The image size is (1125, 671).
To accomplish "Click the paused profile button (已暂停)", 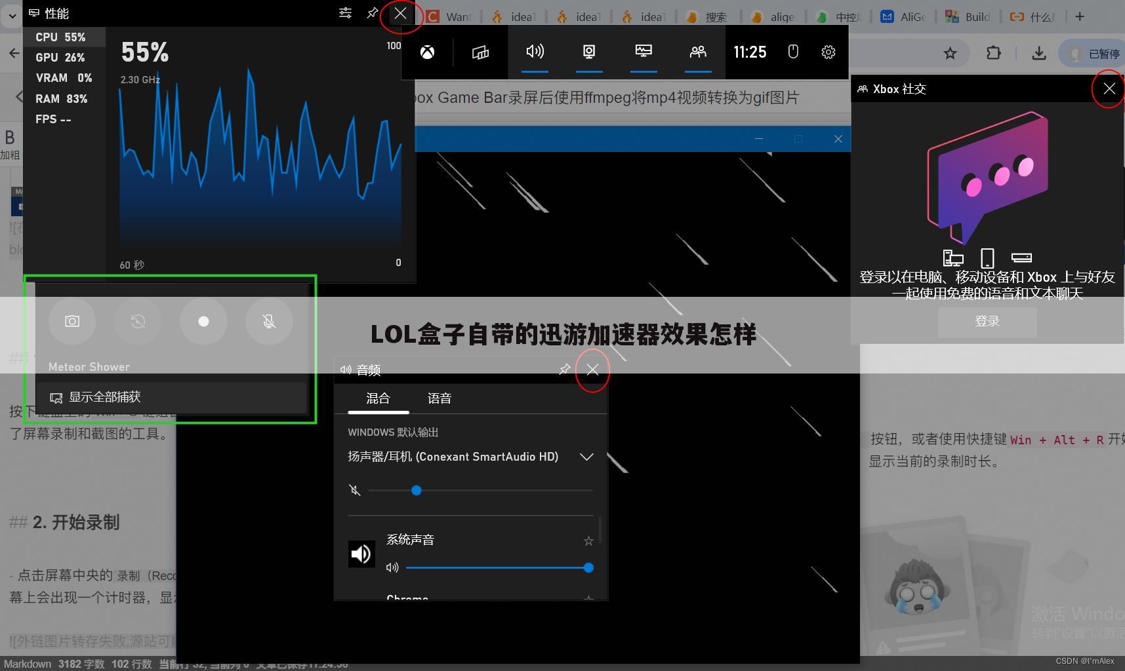I will click(1092, 54).
